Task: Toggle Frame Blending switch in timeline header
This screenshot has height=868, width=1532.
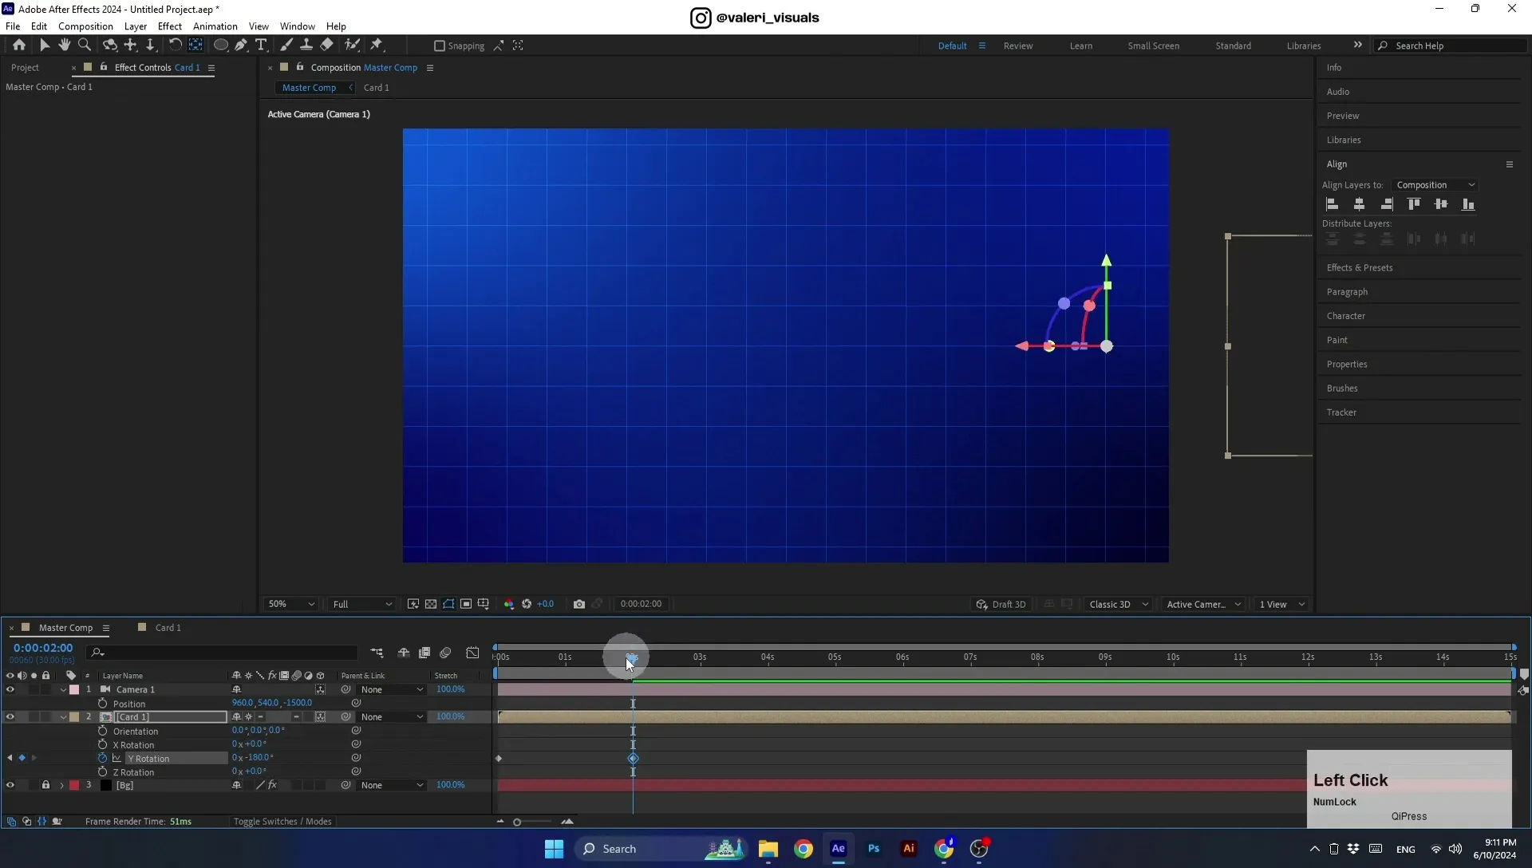Action: 424,653
